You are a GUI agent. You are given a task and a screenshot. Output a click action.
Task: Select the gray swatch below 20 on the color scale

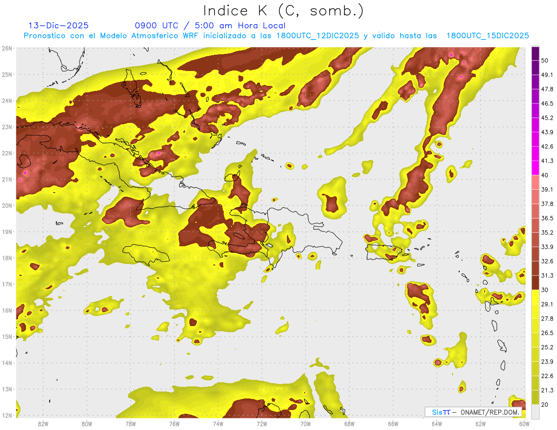coord(535,412)
